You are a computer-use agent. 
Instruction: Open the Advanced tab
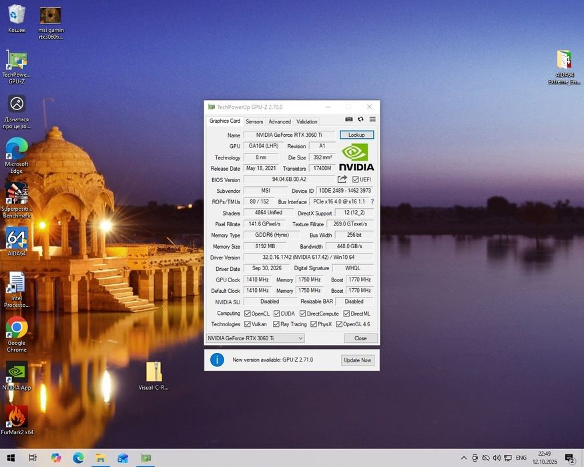280,121
